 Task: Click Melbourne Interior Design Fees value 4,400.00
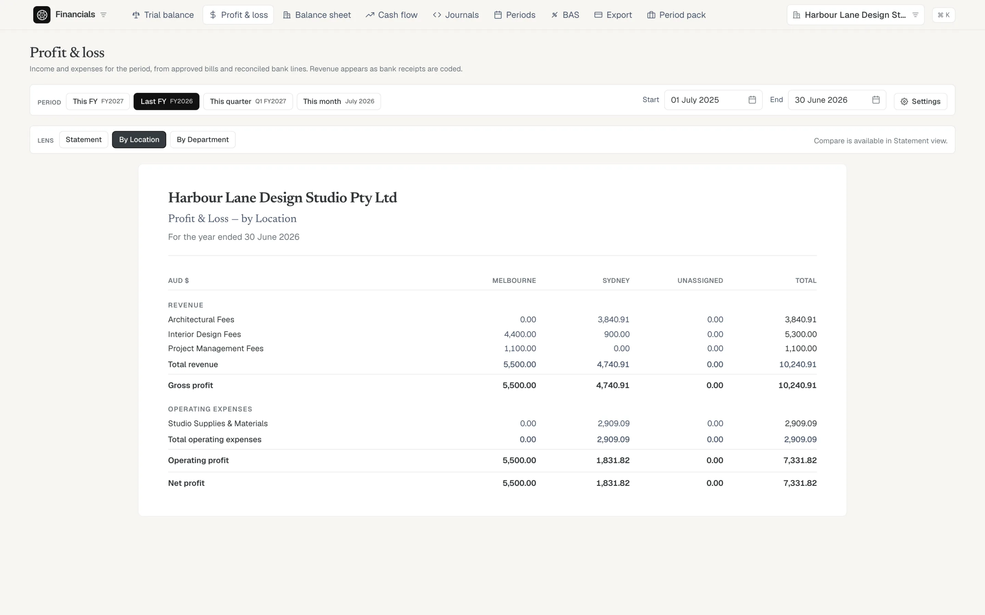pos(520,334)
